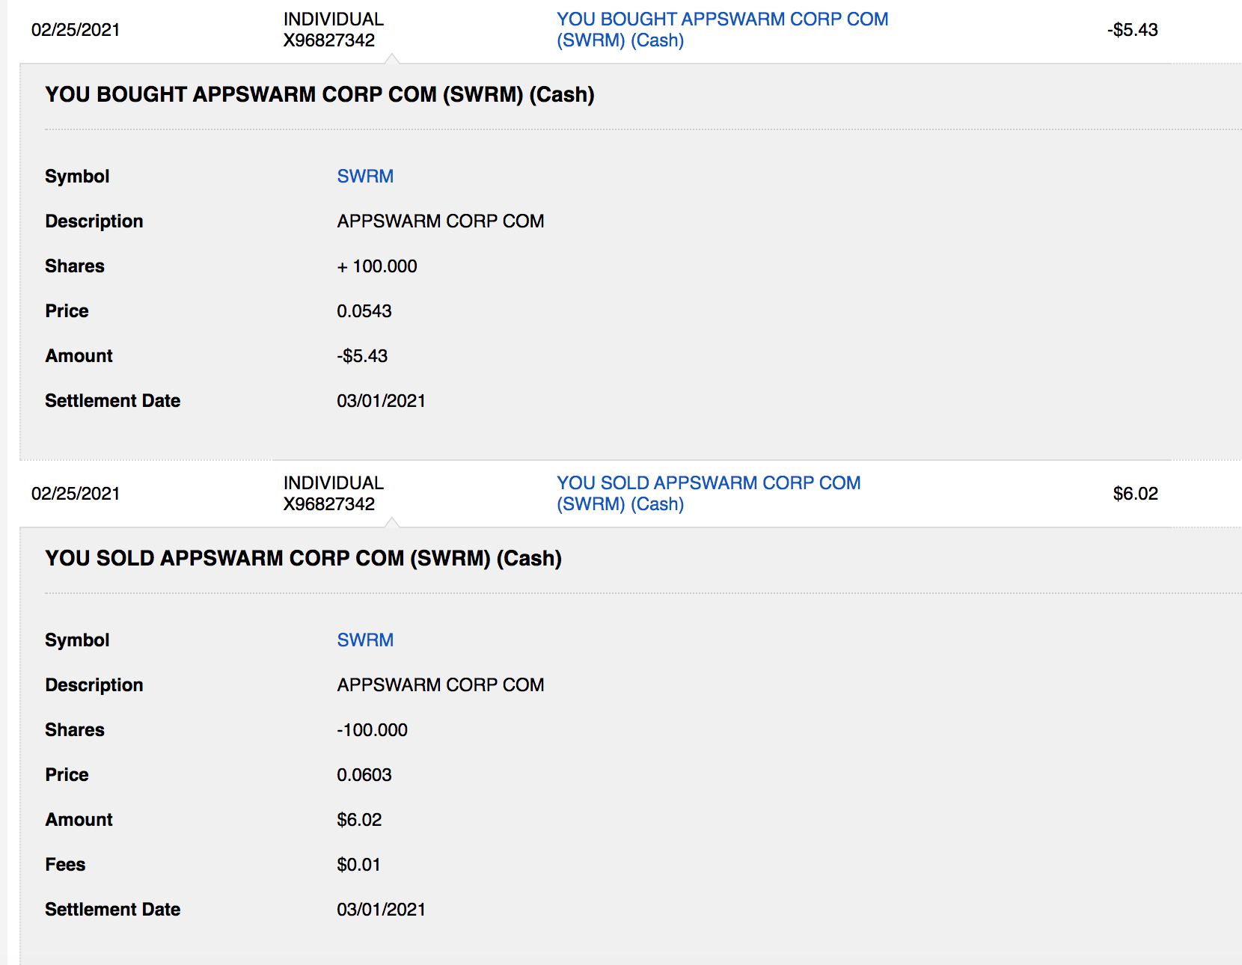Click settlement date 03/01/2021 in sold details
The height and width of the screenshot is (965, 1242).
pos(381,910)
